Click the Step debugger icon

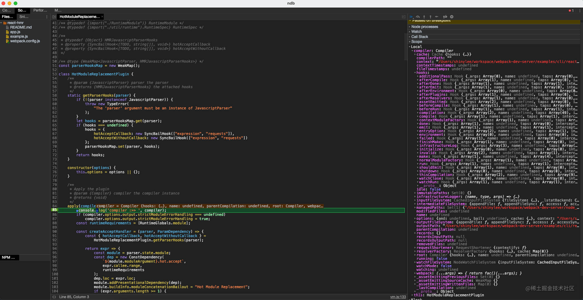coord(437,17)
